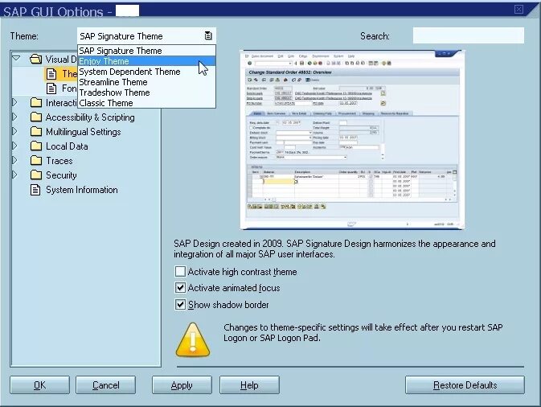
Task: Click Restore Defaults button
Action: click(x=465, y=385)
